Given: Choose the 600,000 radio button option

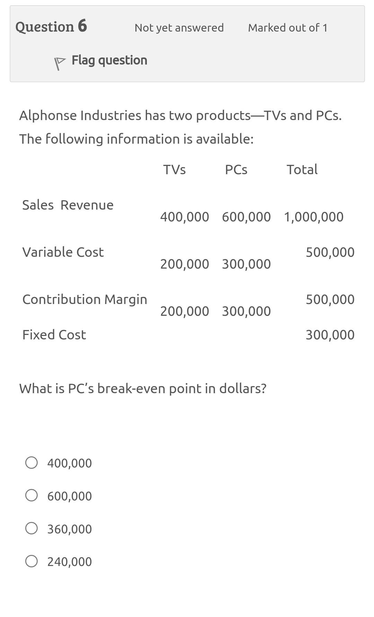Looking at the screenshot, I should point(32,495).
